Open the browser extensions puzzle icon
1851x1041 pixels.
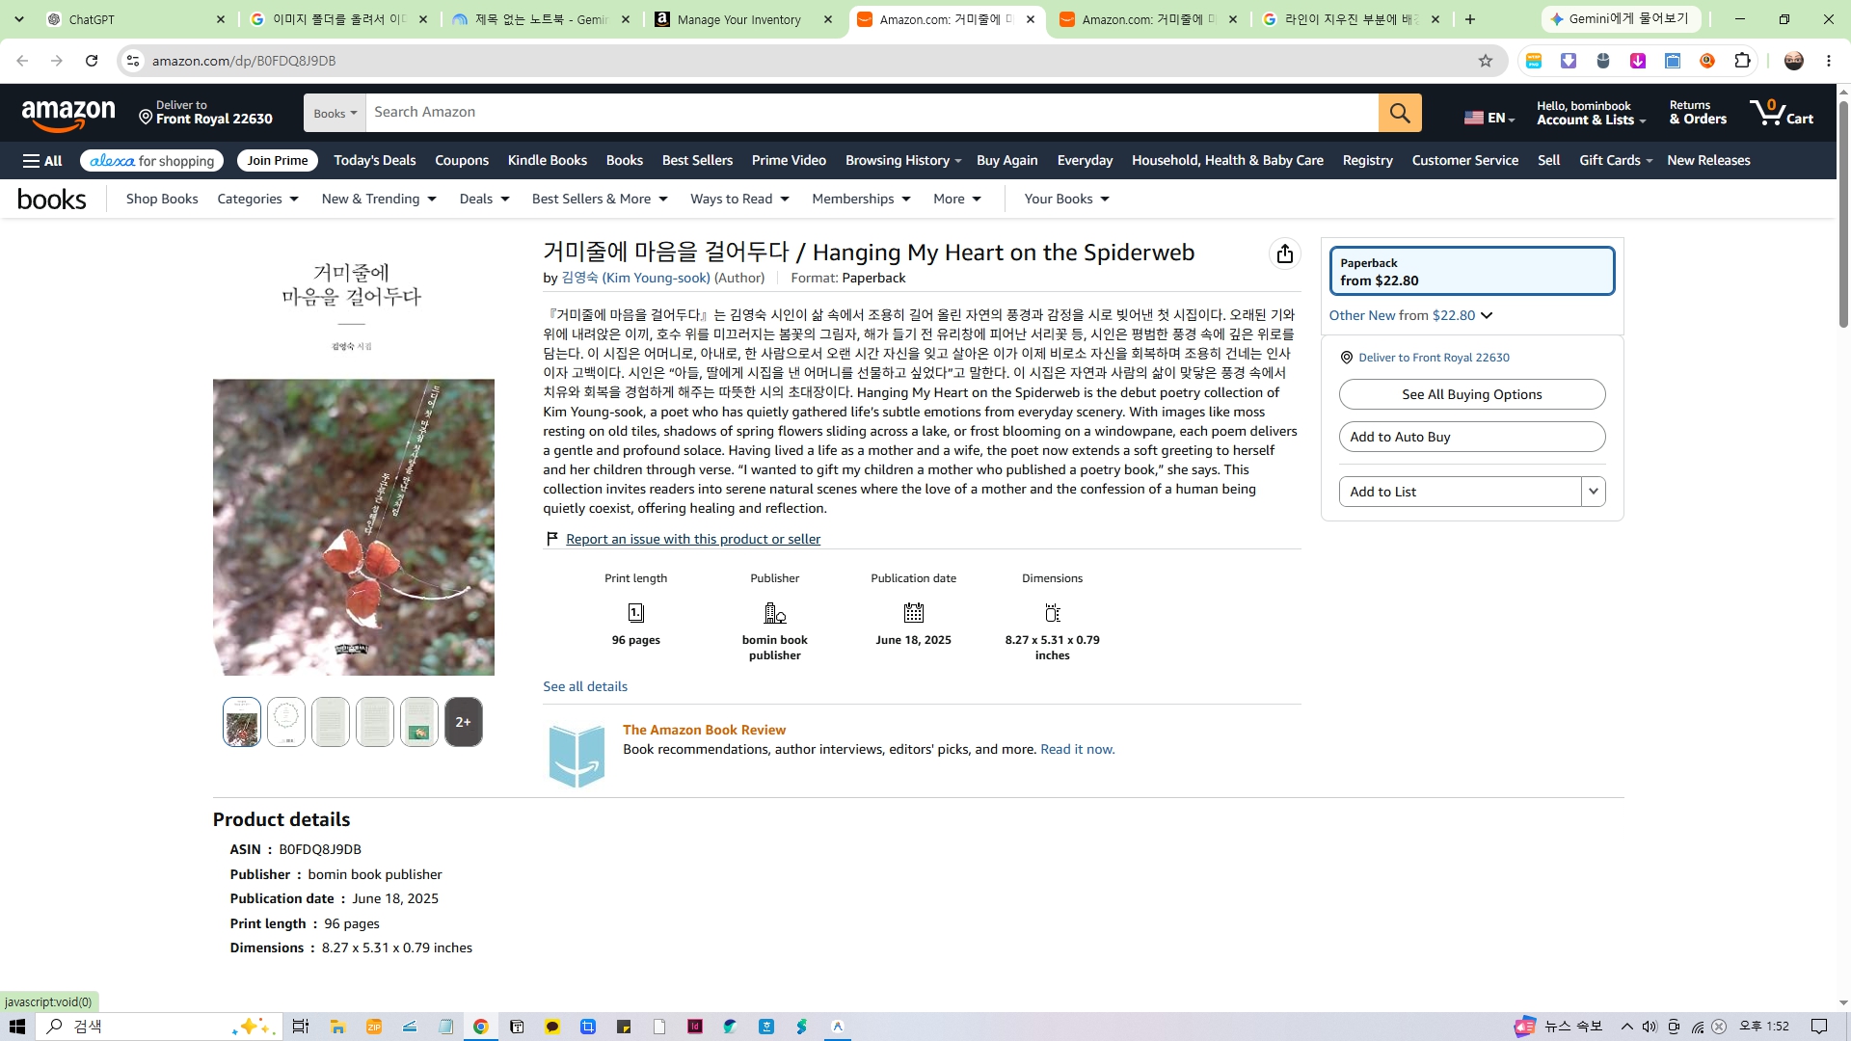[1742, 61]
